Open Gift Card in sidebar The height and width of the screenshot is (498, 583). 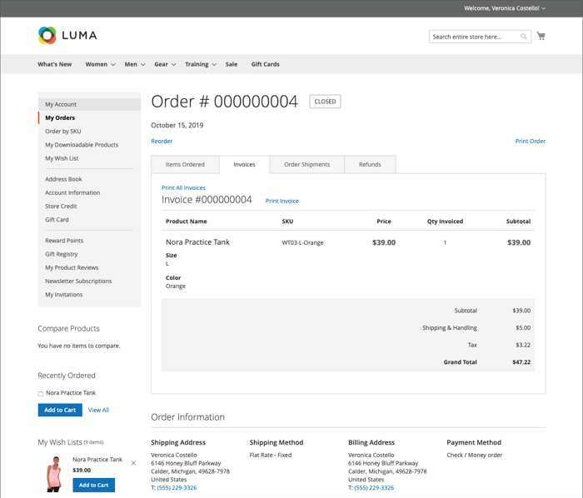pos(57,220)
